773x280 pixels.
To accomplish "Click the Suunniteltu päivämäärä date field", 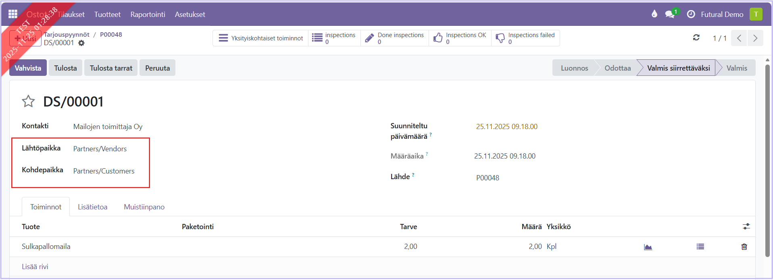I will [506, 127].
